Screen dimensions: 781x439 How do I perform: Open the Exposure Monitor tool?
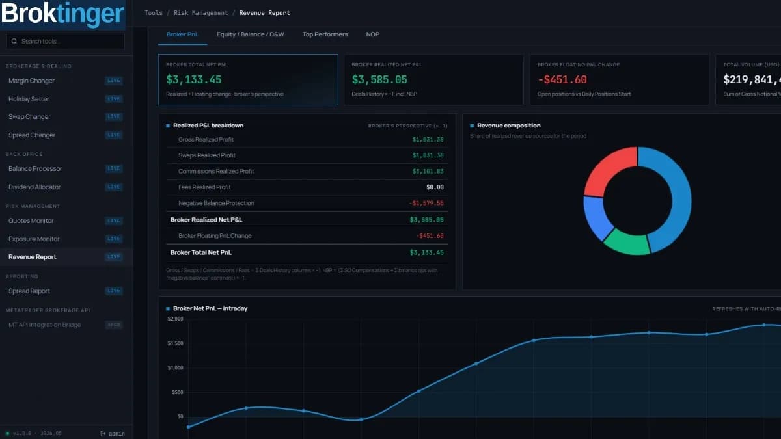click(65, 239)
